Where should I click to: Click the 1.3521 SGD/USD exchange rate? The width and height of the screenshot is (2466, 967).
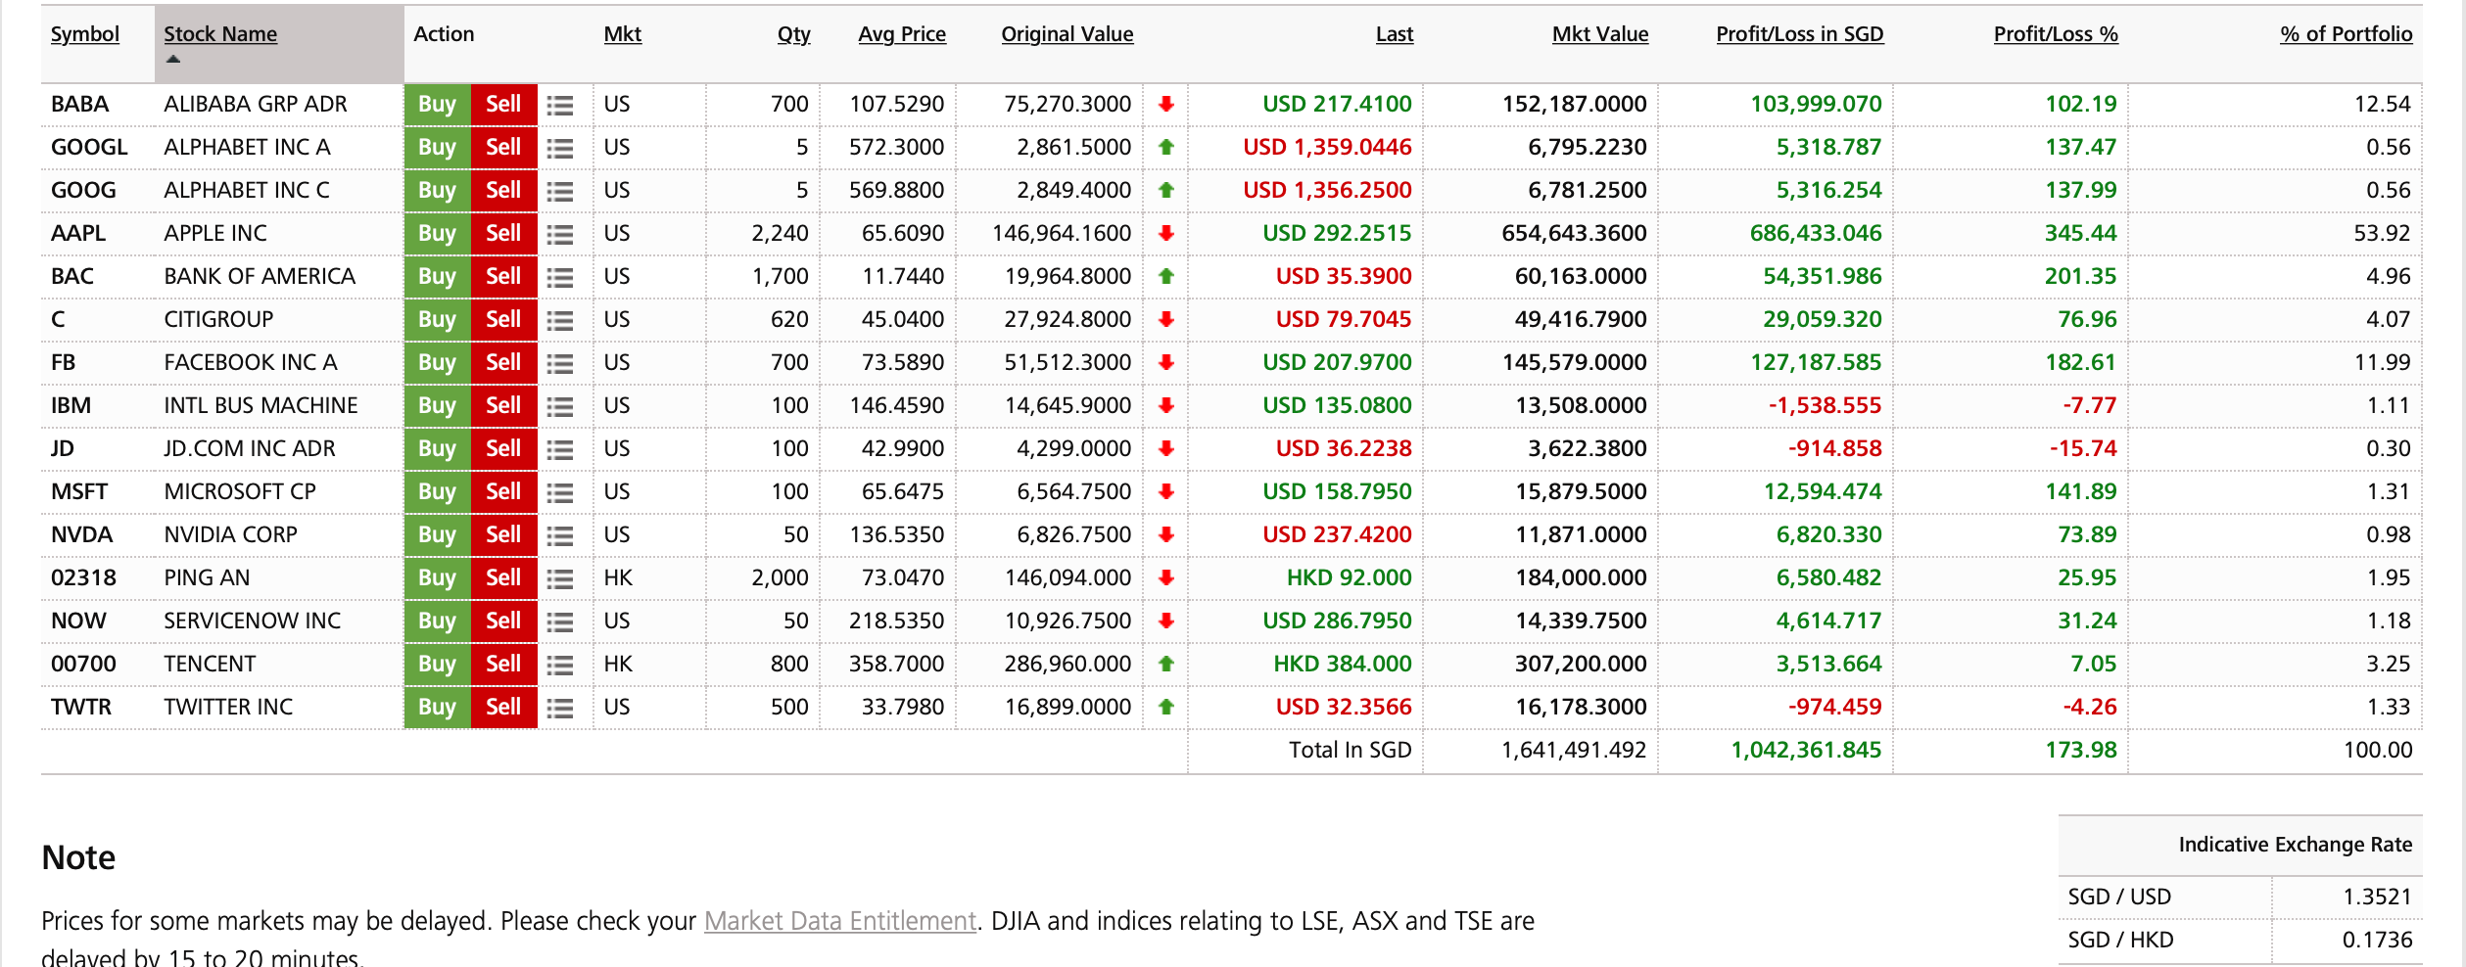coord(2377,897)
